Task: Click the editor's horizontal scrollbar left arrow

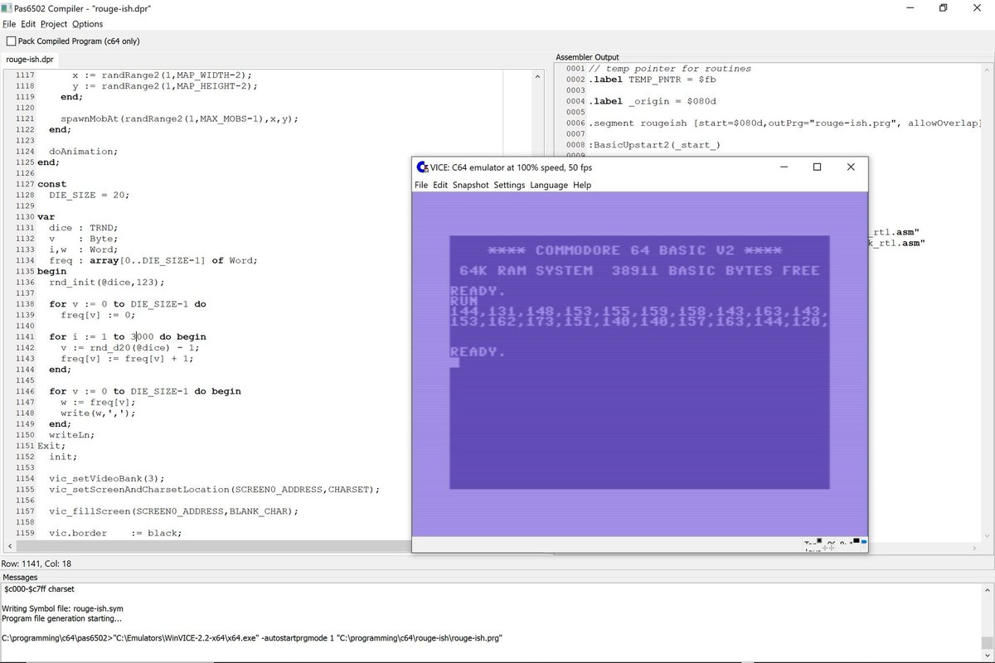Action: (x=8, y=547)
